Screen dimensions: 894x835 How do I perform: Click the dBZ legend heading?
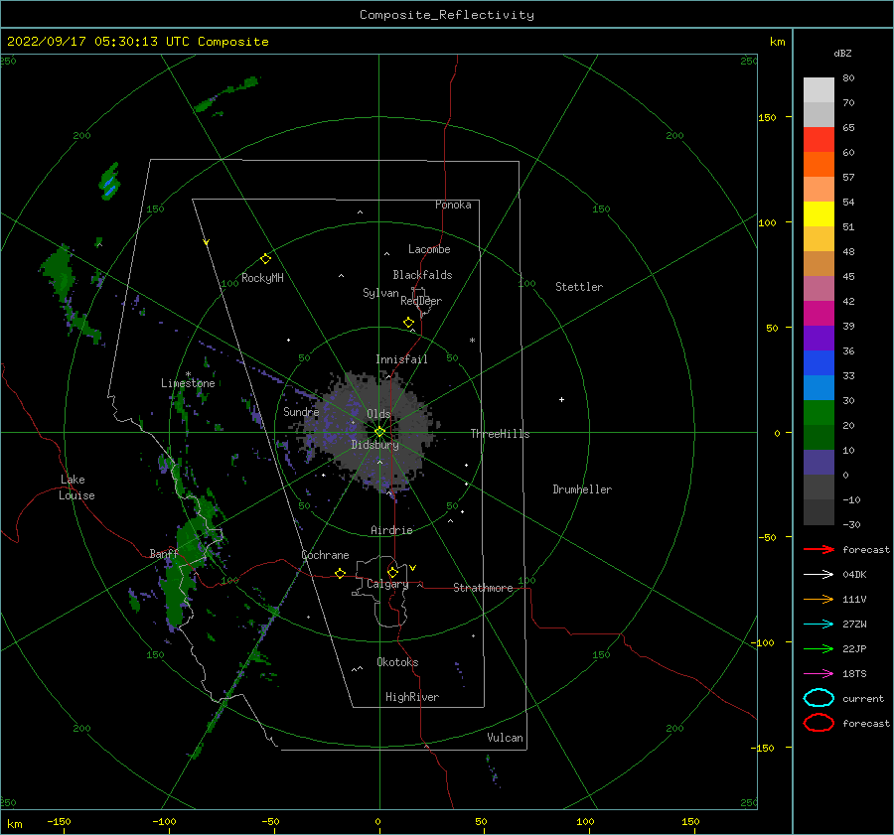click(x=842, y=54)
